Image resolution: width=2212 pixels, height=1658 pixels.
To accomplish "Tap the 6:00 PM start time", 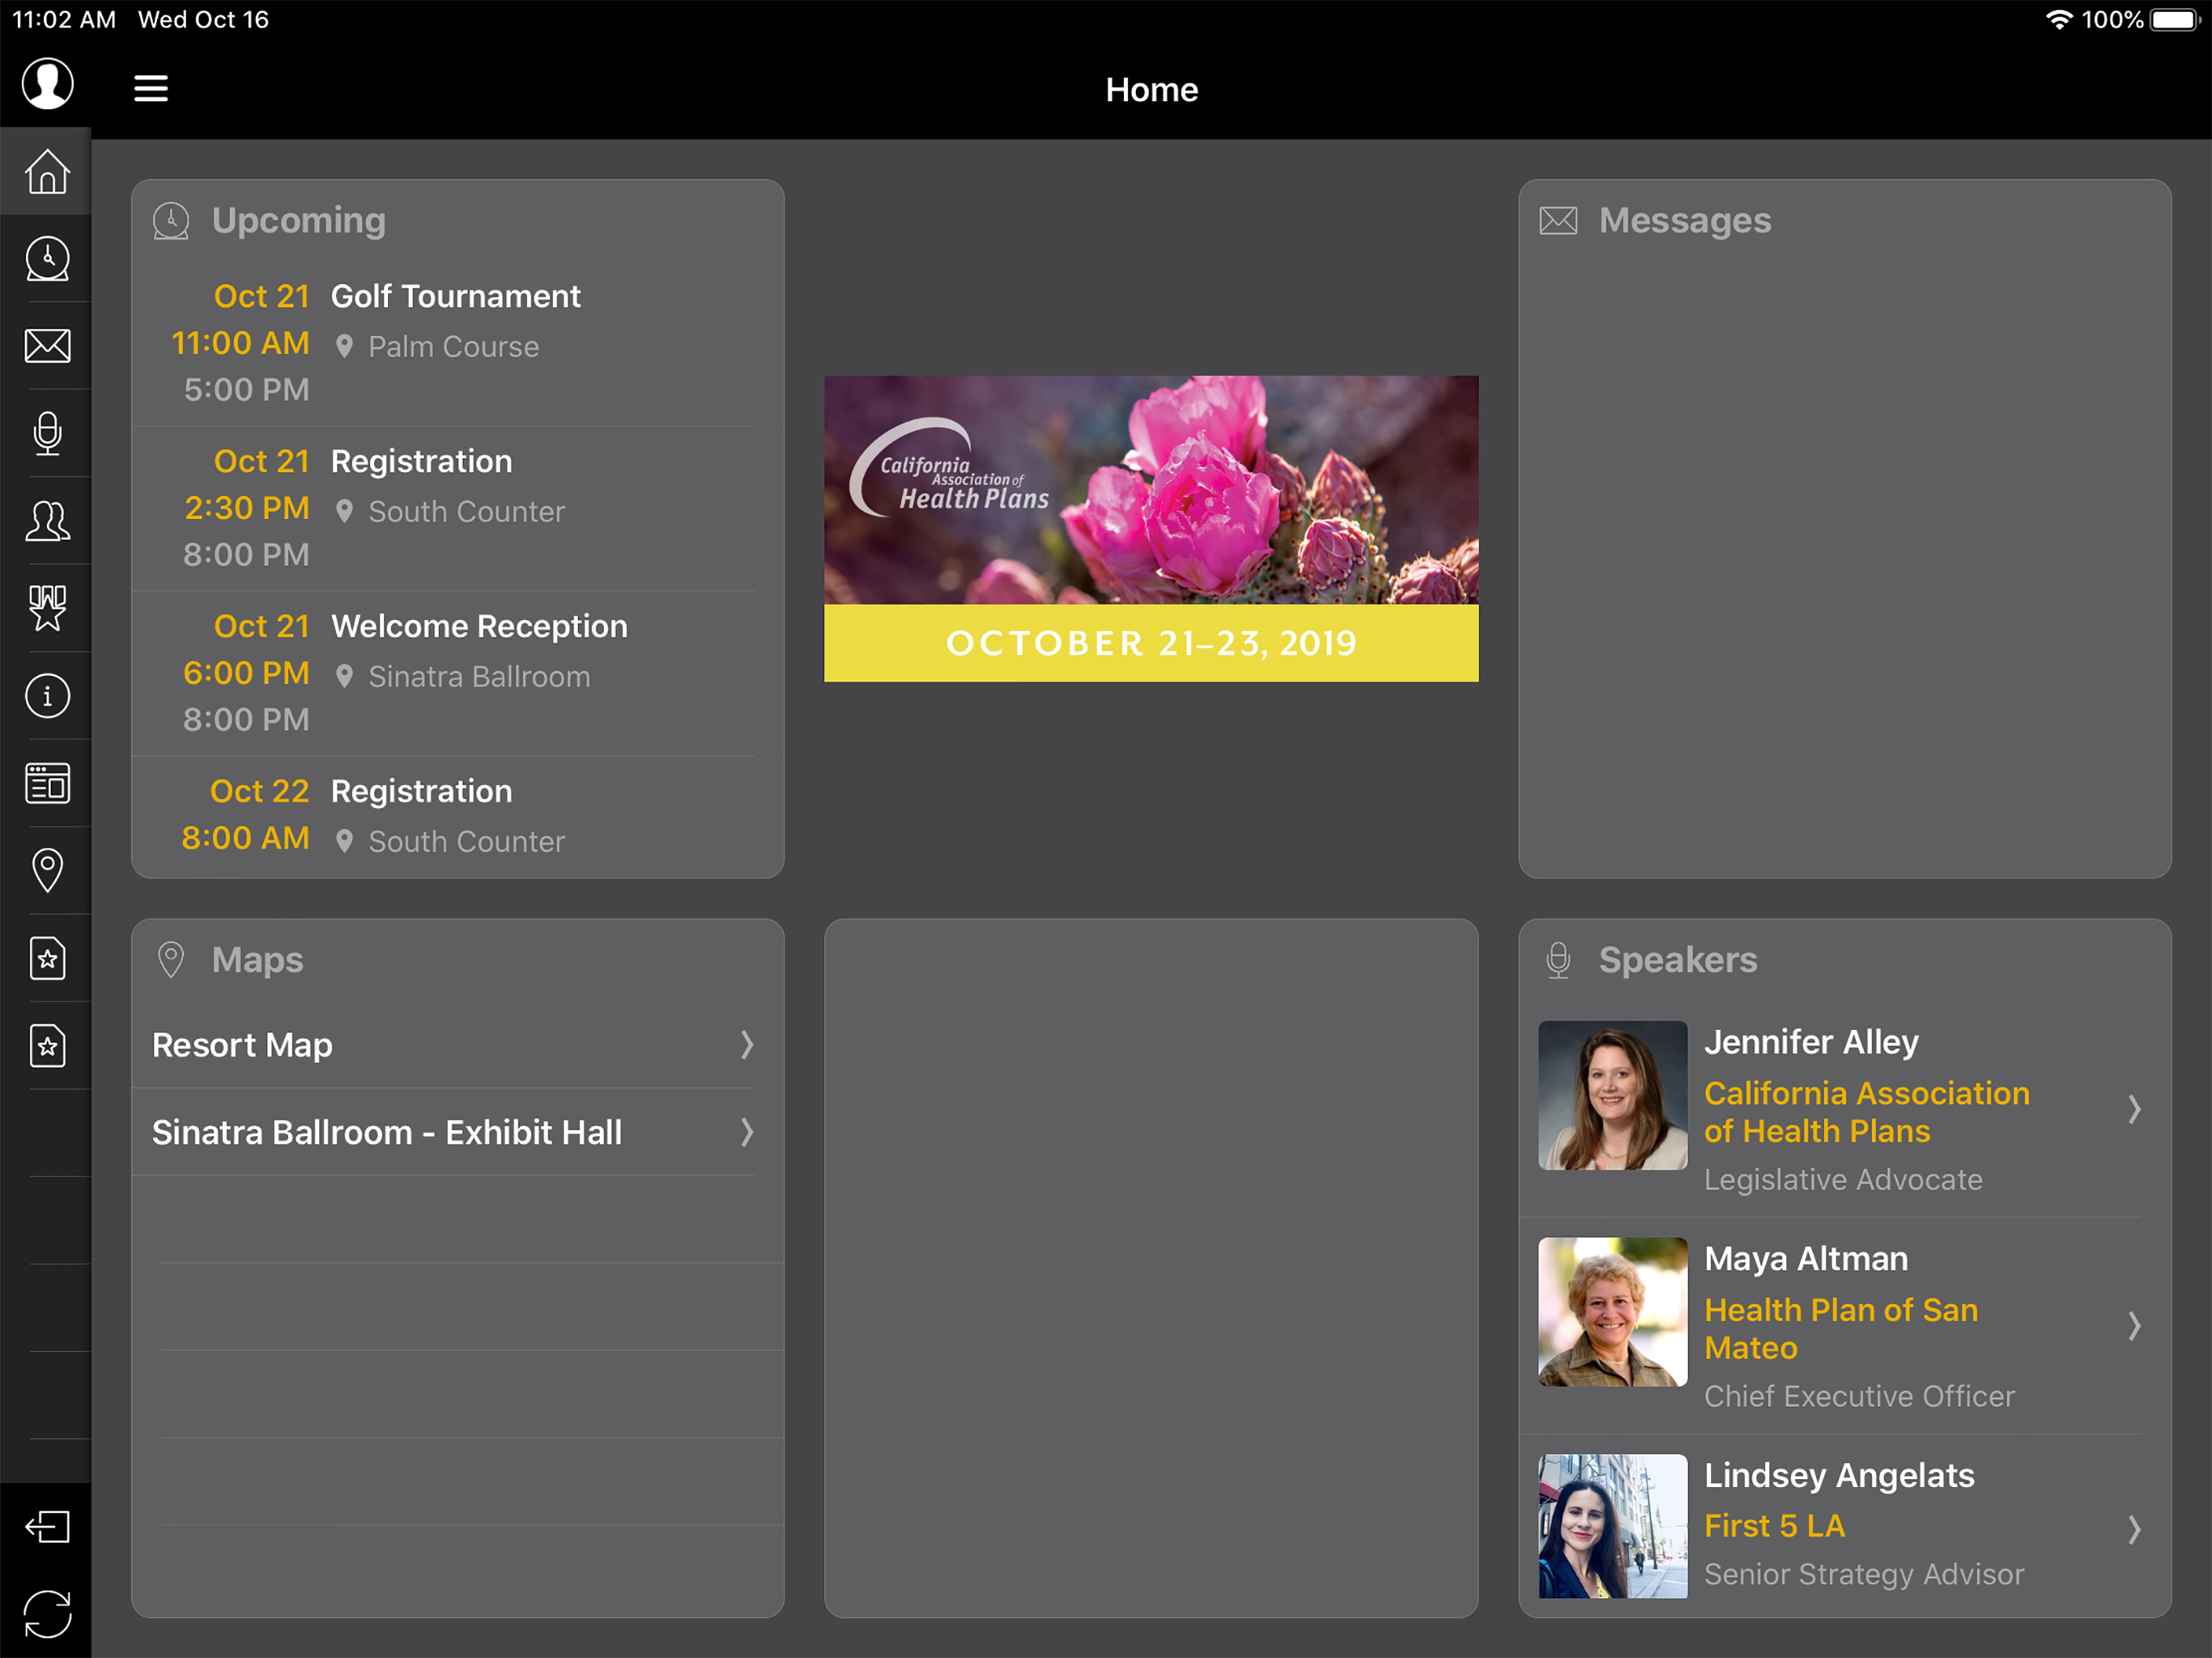I will 246,673.
